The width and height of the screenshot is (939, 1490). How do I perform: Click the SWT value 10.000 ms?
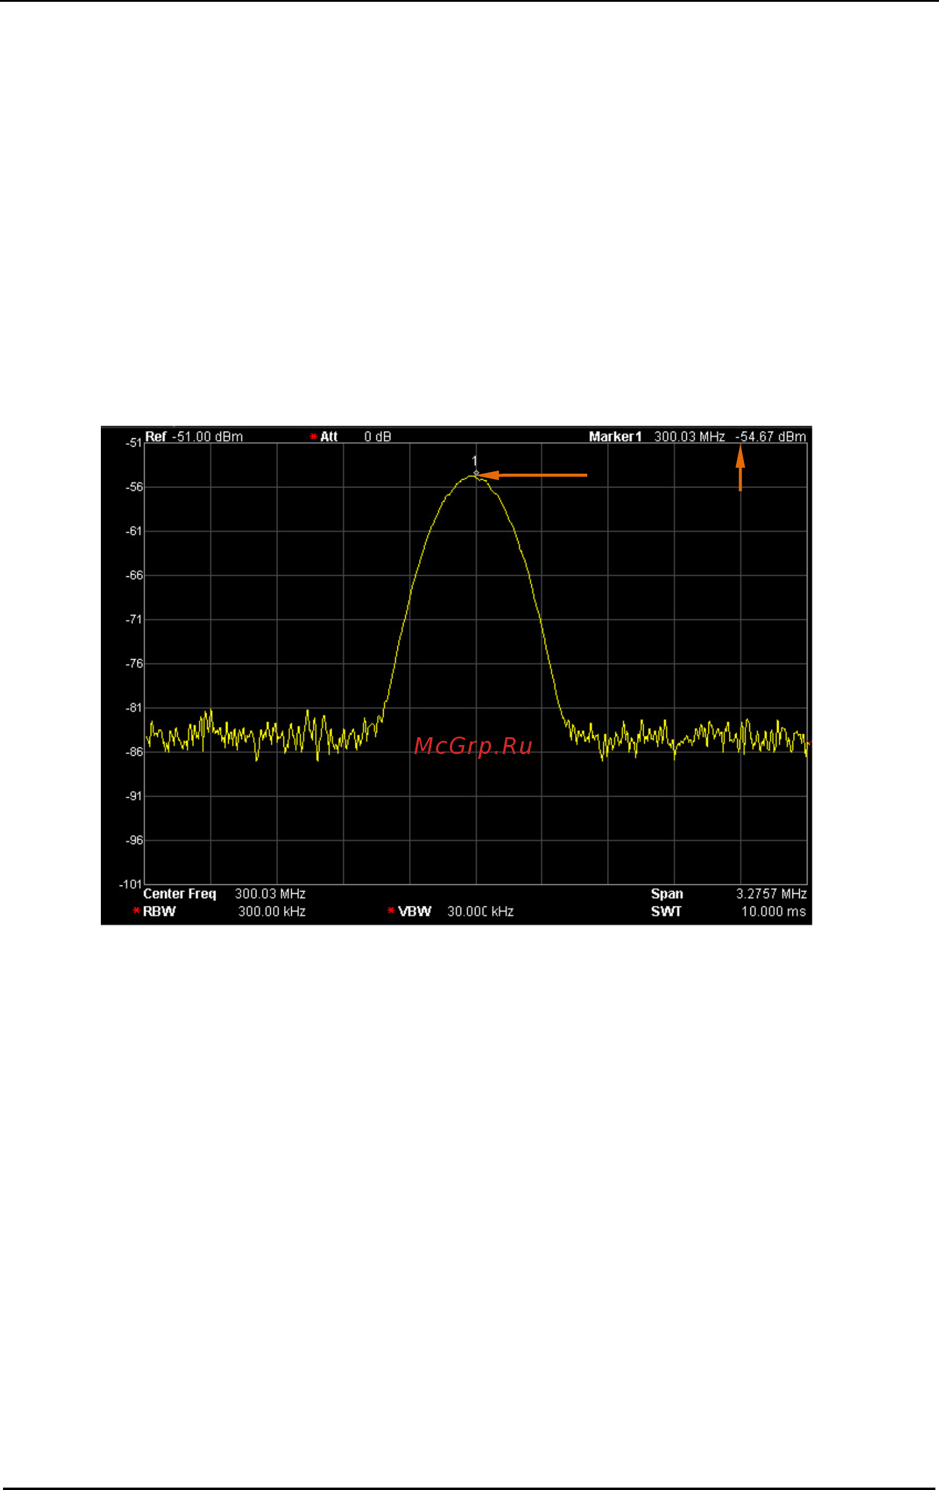pos(774,911)
